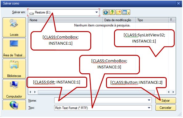The height and width of the screenshot is (118, 183).
Task: Open the view options menu icon
Action: [126, 12]
